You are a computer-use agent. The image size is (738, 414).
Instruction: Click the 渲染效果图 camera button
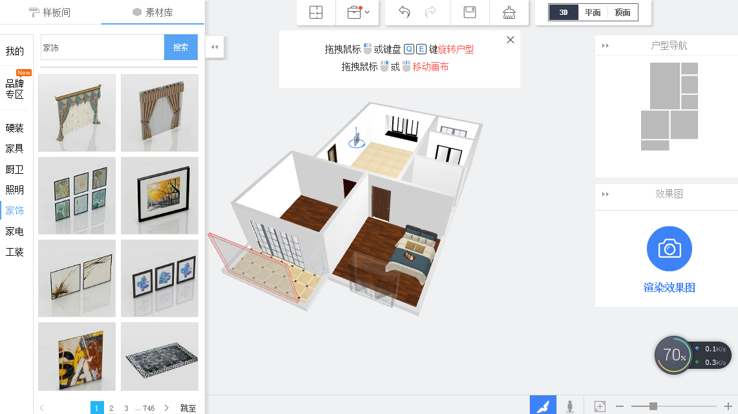click(669, 249)
